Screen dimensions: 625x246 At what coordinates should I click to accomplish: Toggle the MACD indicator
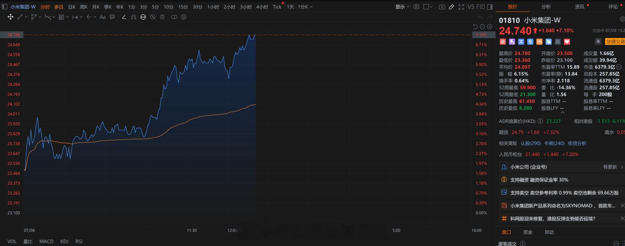pos(47,241)
